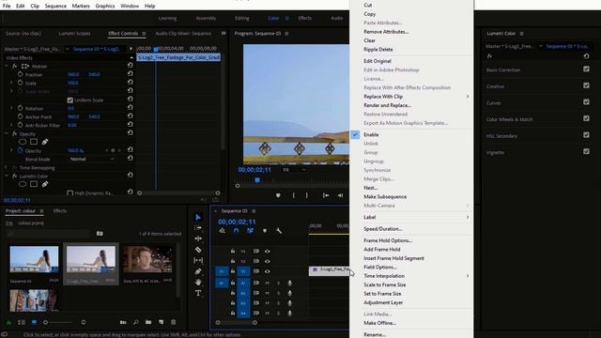Switch Project panel to List view

tap(22, 322)
